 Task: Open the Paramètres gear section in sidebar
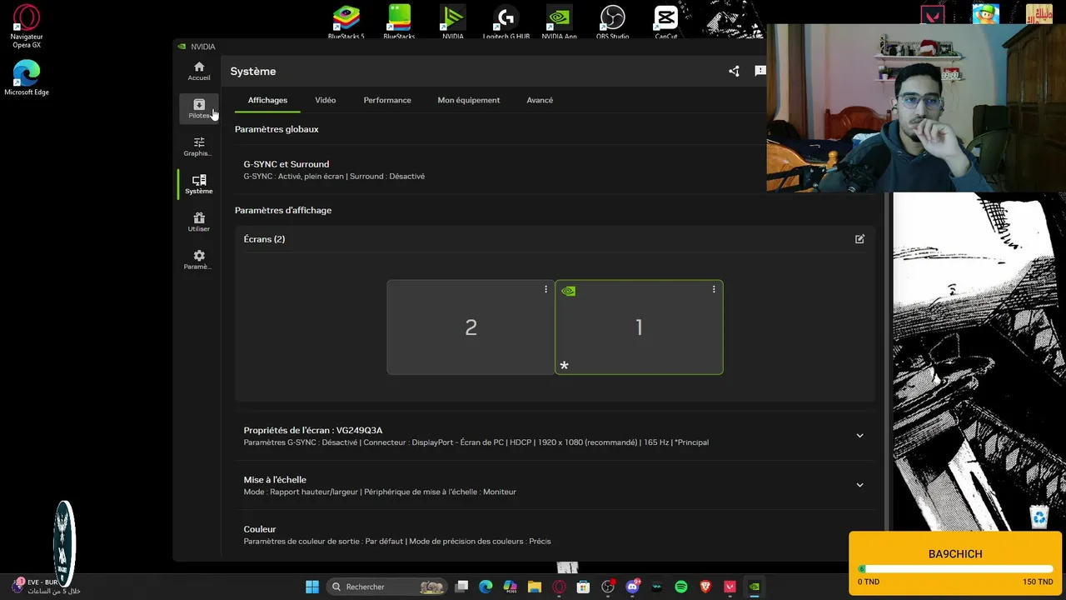pos(199,260)
